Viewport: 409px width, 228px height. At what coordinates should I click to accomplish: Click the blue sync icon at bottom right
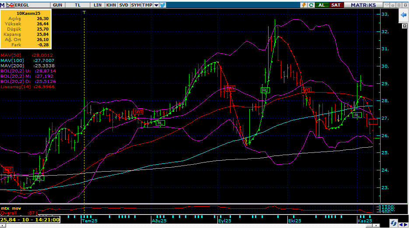[x=394, y=223]
